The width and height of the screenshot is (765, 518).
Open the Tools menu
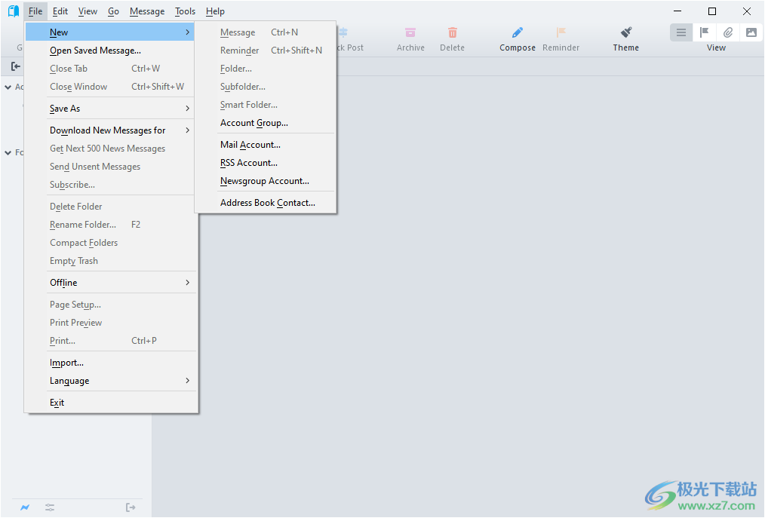(185, 11)
